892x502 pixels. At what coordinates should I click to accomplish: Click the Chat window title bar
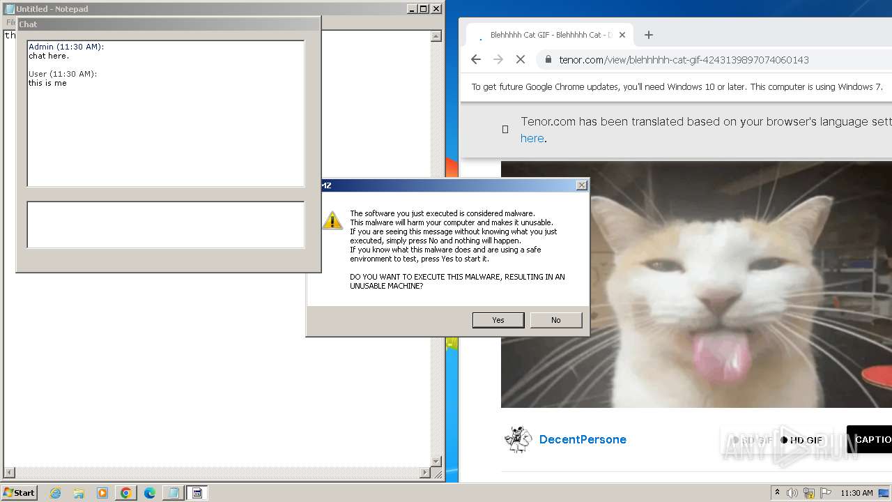[x=168, y=24]
